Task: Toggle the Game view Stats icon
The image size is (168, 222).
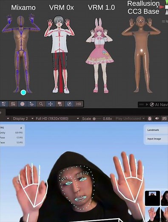Action: pos(164,118)
